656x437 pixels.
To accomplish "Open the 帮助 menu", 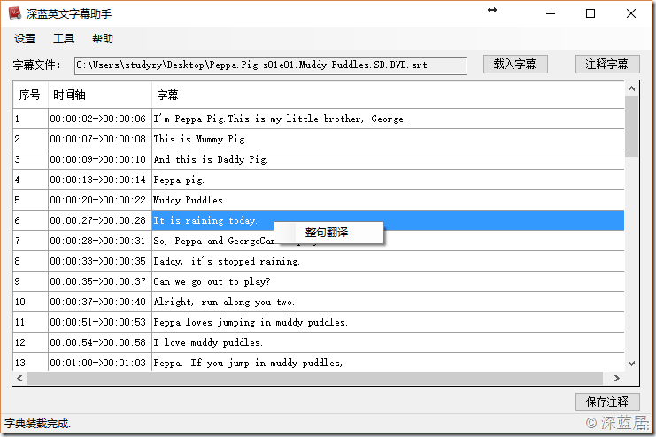I will tap(103, 39).
